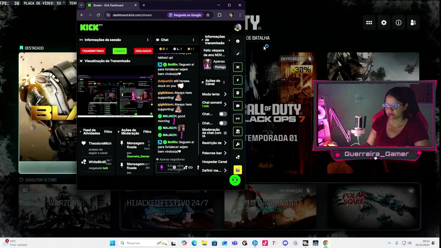Click Hospedar Canal option

tap(214, 162)
